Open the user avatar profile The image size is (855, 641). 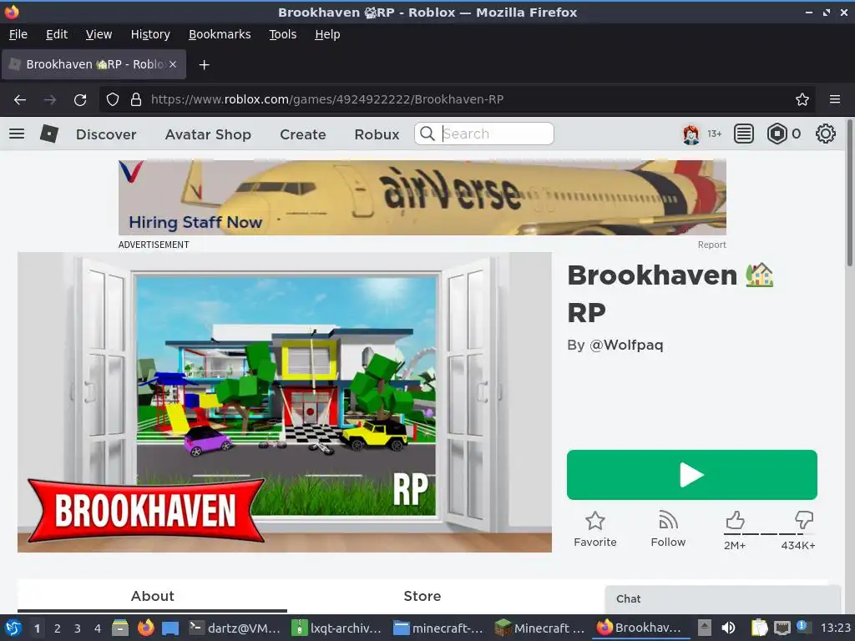pyautogui.click(x=691, y=134)
